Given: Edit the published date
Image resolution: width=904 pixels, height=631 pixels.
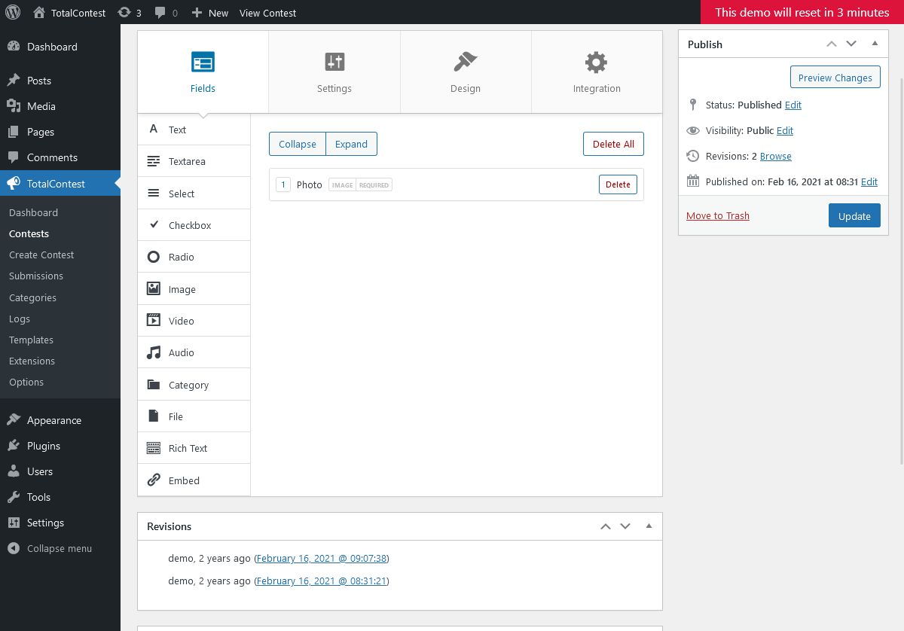Looking at the screenshot, I should (869, 181).
